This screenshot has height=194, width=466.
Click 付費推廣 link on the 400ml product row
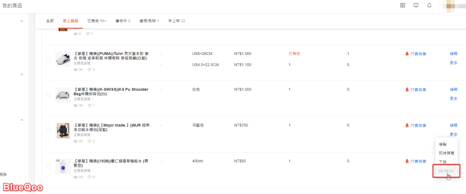point(418,161)
